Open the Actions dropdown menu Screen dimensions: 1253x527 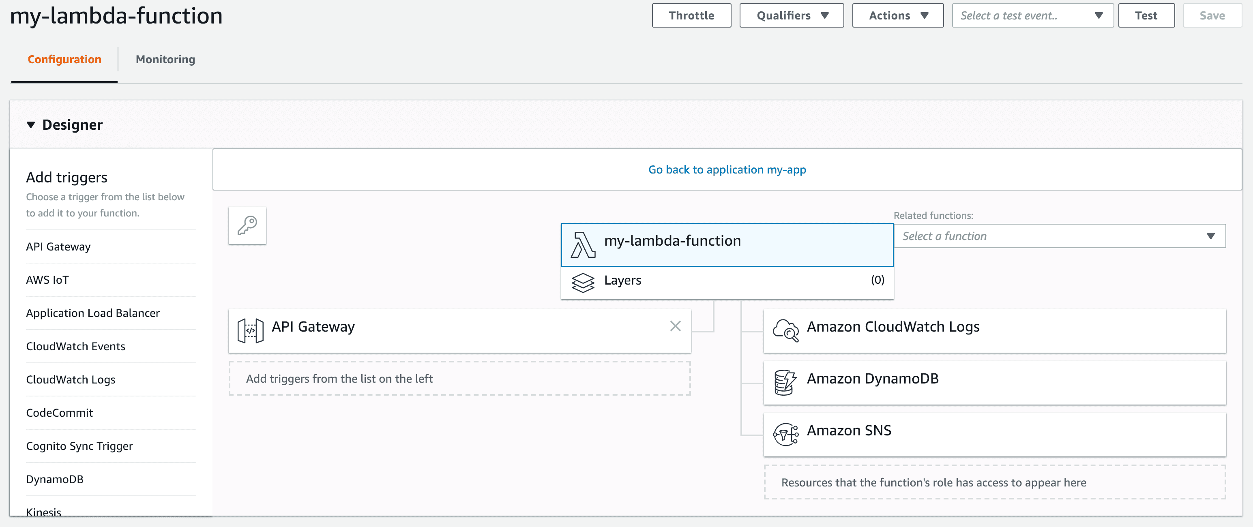(897, 15)
